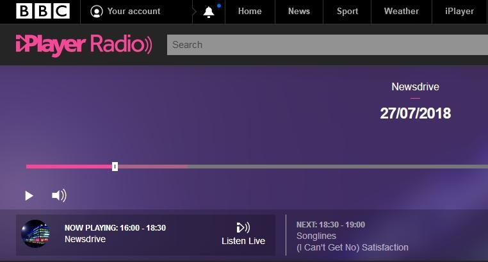Click the Listen Live iPlayer sound icon
The image size is (488, 262).
243,227
